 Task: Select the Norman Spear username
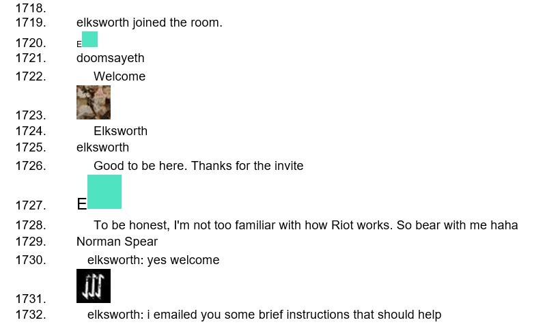click(117, 242)
